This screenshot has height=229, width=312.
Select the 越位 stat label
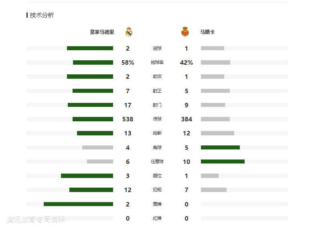coord(157,176)
